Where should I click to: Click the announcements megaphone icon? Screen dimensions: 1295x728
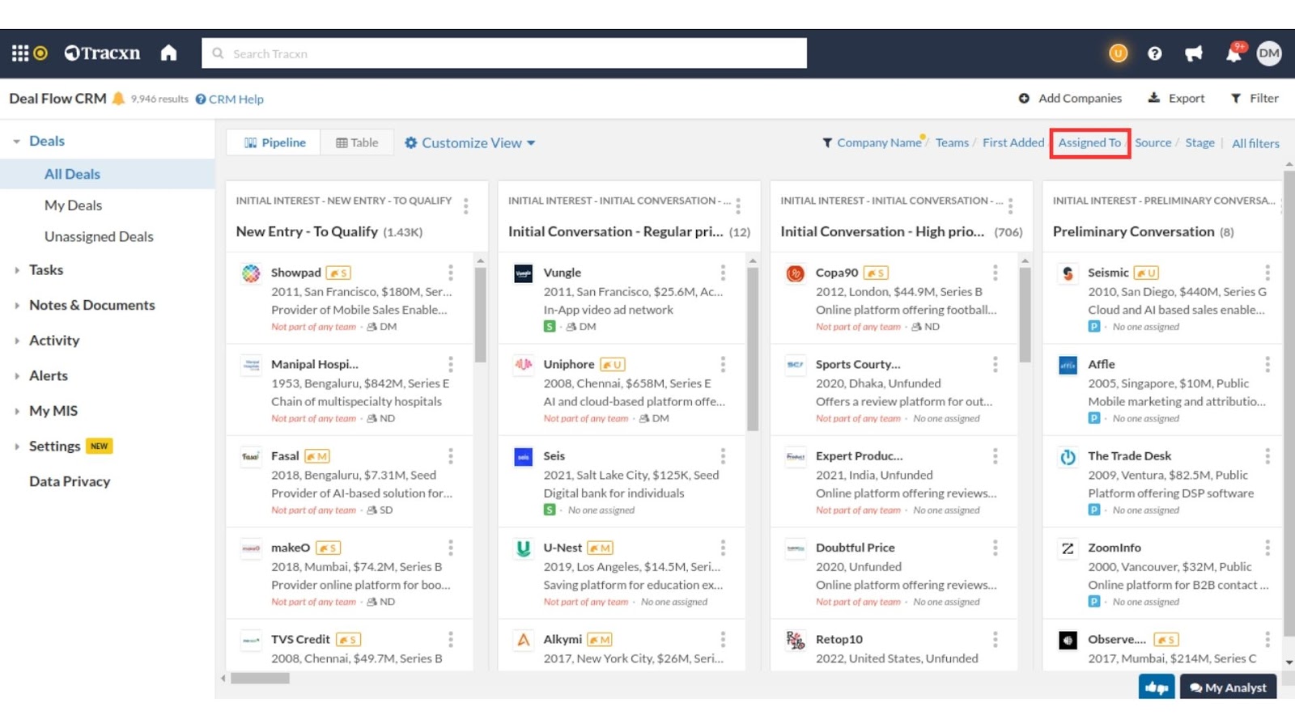[x=1194, y=53]
